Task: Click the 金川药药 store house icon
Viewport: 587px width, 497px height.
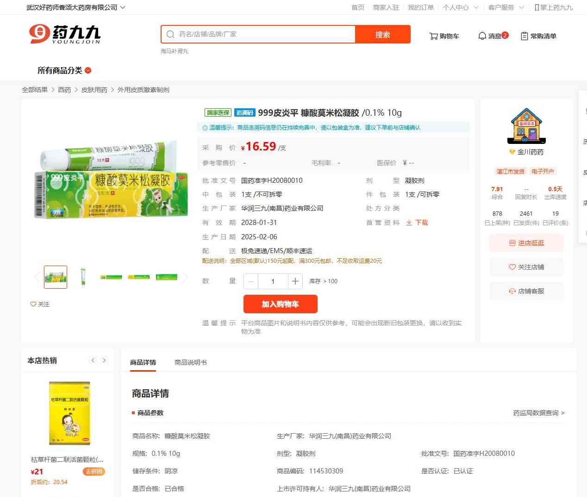Action: coord(526,126)
